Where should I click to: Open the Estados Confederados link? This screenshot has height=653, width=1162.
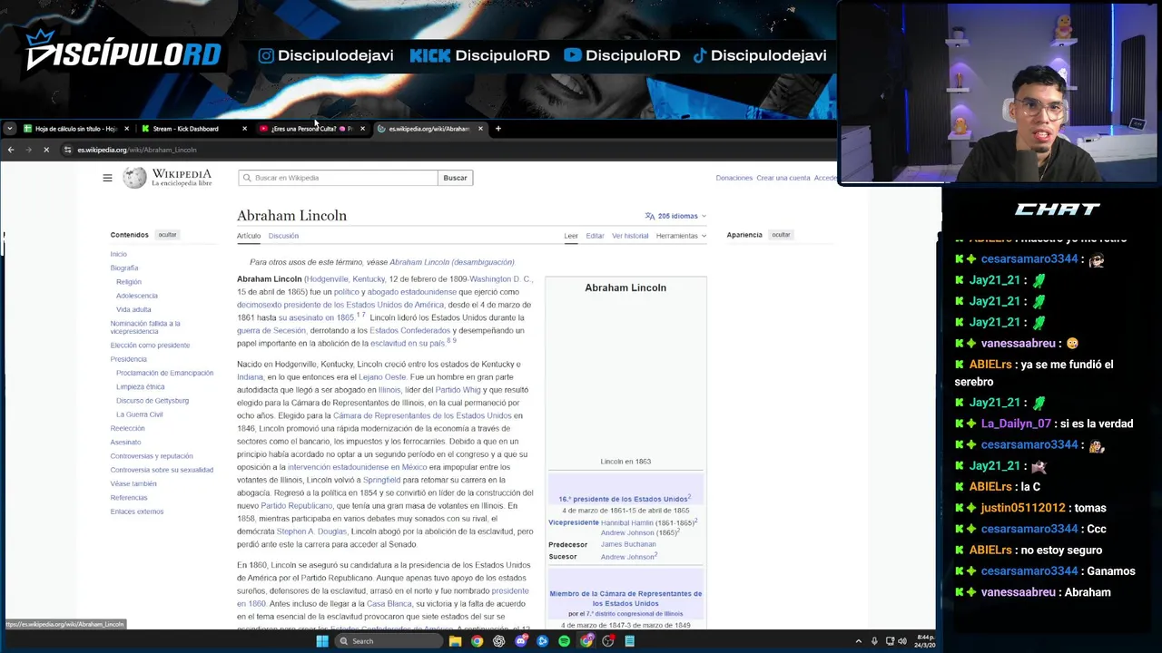410,331
